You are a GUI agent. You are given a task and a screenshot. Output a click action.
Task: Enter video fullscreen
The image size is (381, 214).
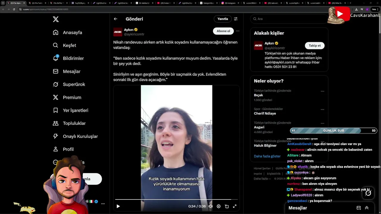[235, 206]
